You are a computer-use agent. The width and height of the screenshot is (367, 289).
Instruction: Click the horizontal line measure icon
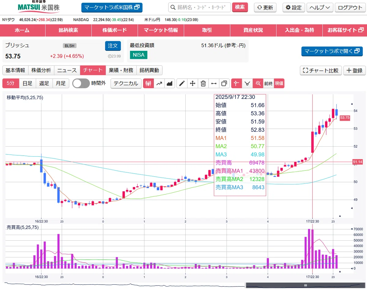click(214, 83)
